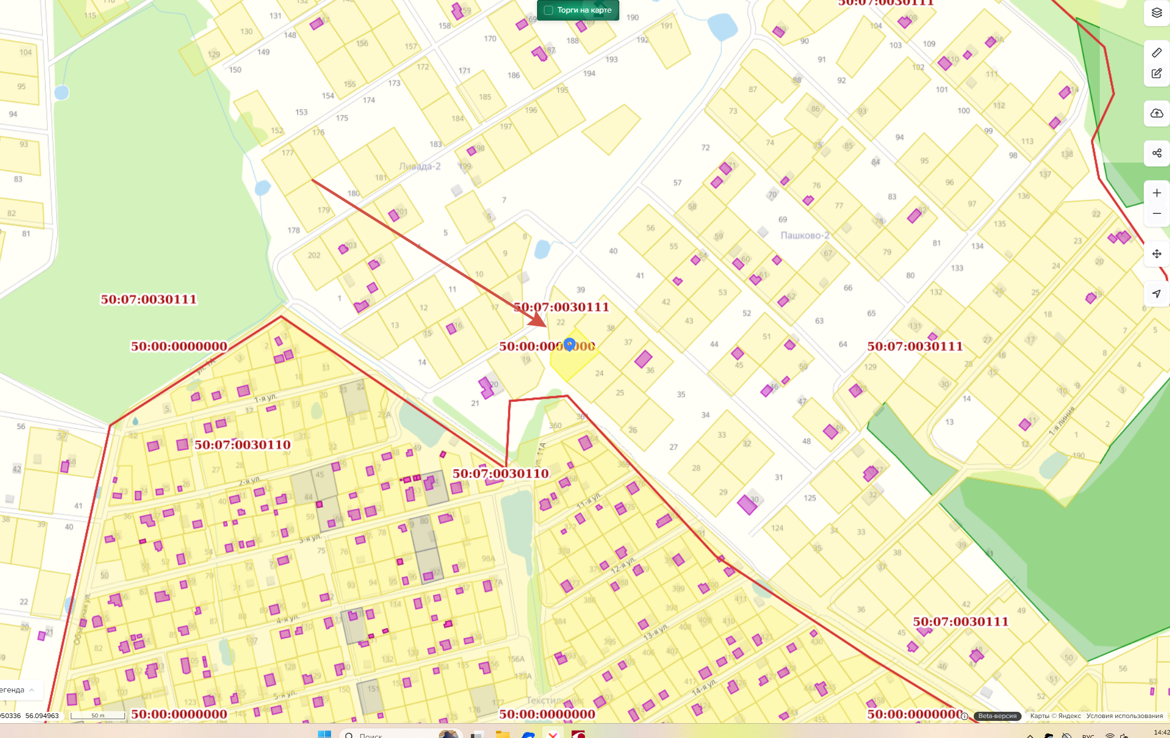Expand the legend panel chevron

(32, 690)
